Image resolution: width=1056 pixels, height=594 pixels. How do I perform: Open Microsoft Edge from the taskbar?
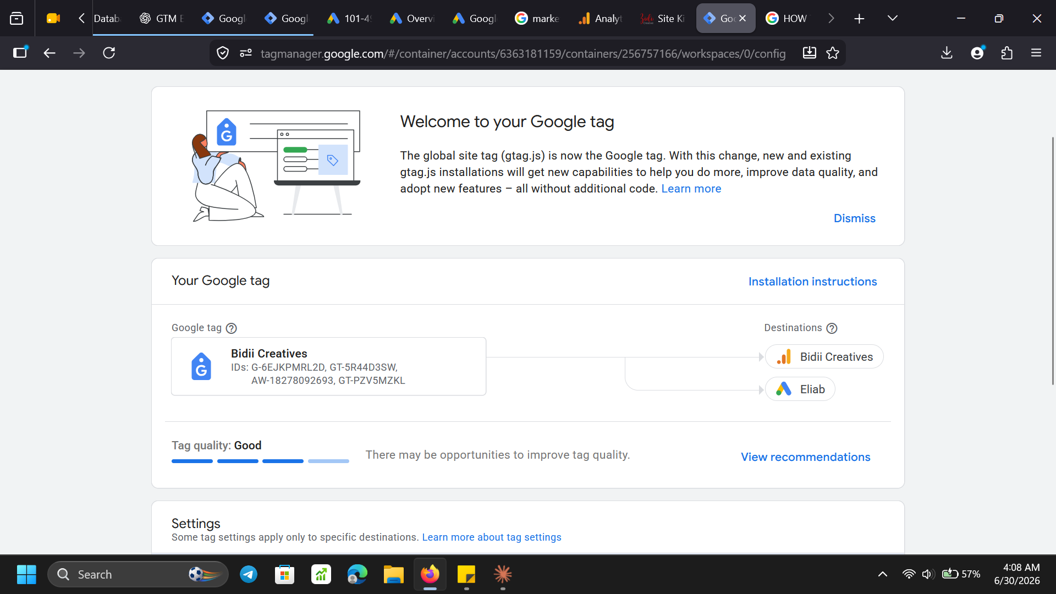357,574
